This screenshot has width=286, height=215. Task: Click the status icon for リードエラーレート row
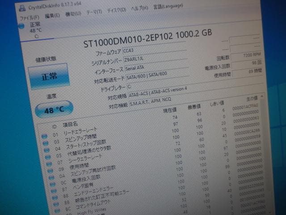coord(44,135)
